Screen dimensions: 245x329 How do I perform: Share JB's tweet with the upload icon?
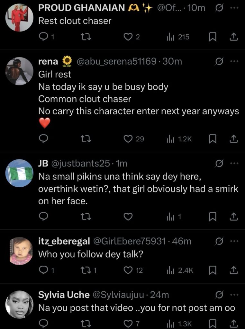(x=234, y=217)
